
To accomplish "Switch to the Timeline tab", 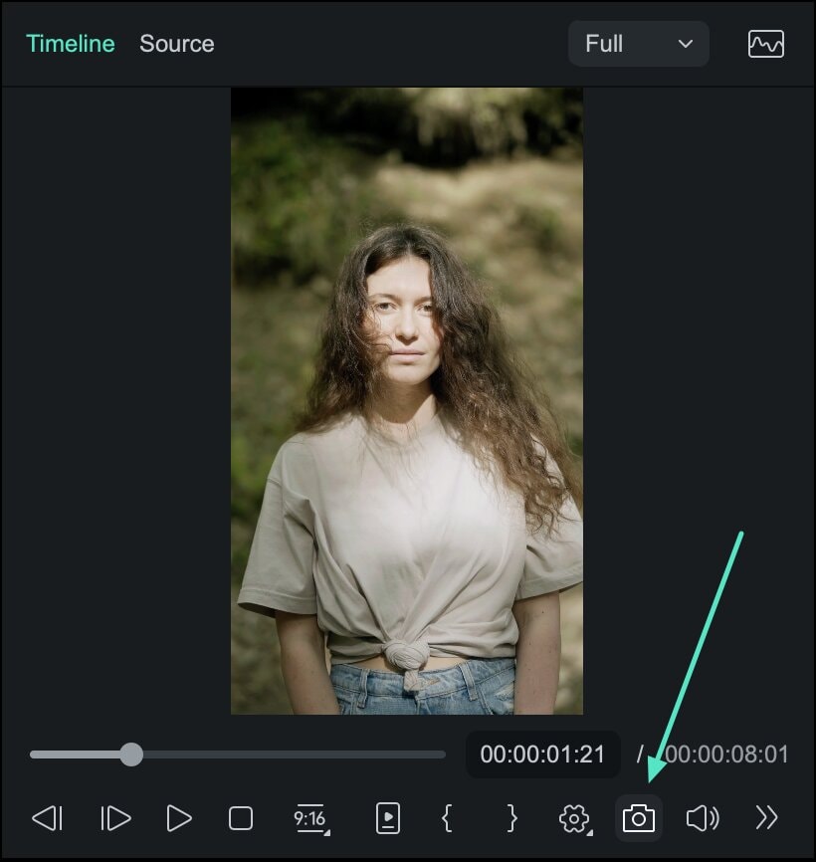I will click(71, 44).
